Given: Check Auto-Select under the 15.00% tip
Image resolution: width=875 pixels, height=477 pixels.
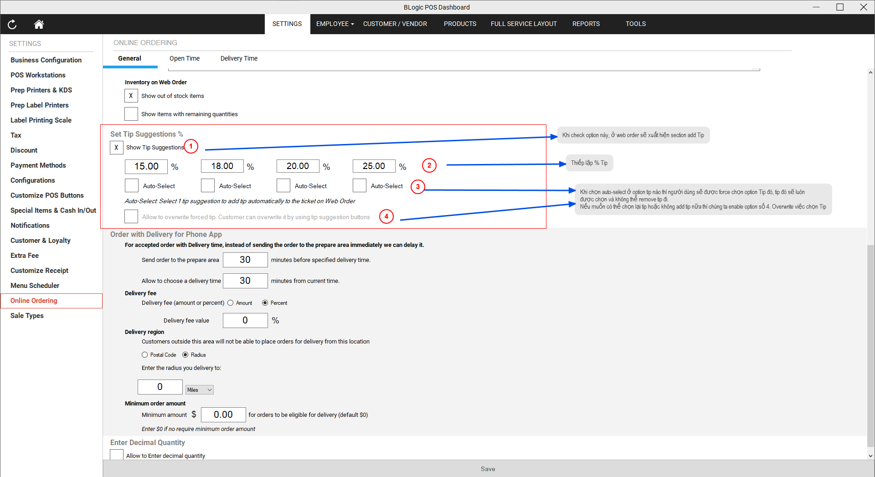Looking at the screenshot, I should [x=132, y=186].
